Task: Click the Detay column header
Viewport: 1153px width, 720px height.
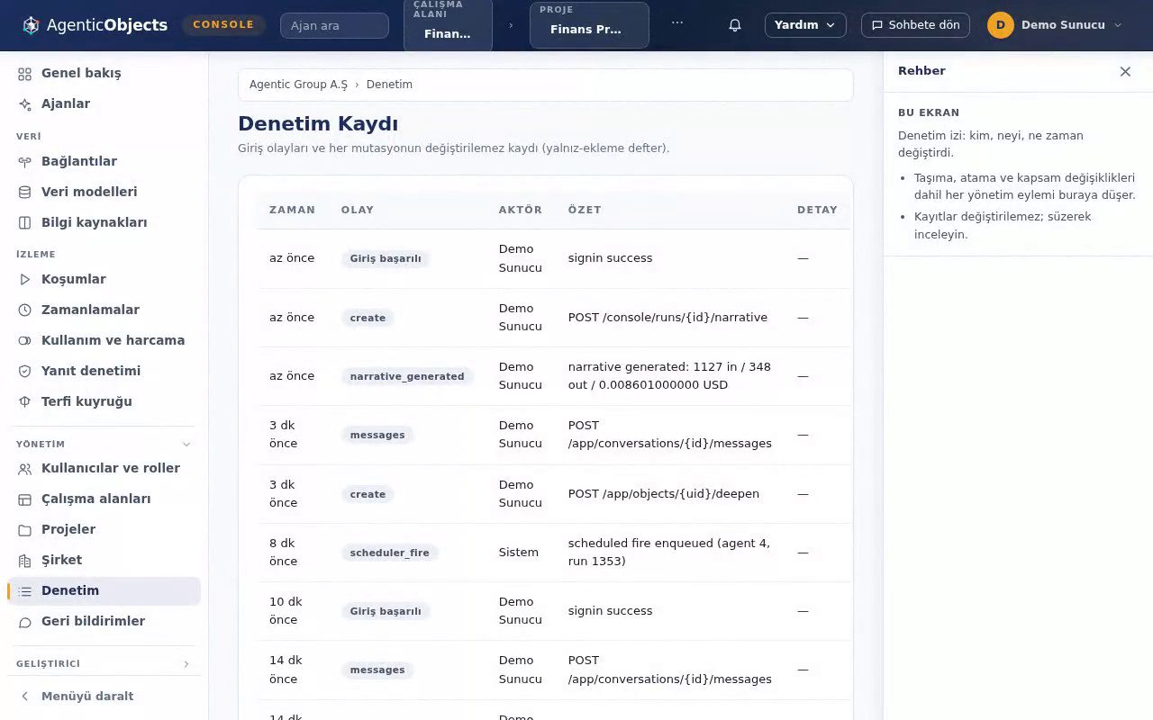Action: click(x=817, y=210)
